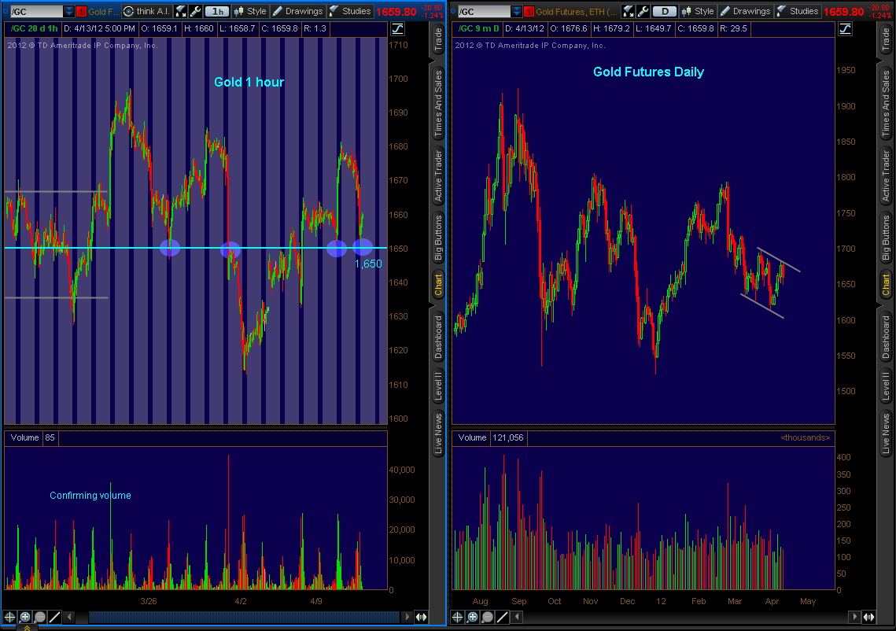Open the Live News side tab on right panel
The width and height of the screenshot is (896, 631).
click(885, 433)
